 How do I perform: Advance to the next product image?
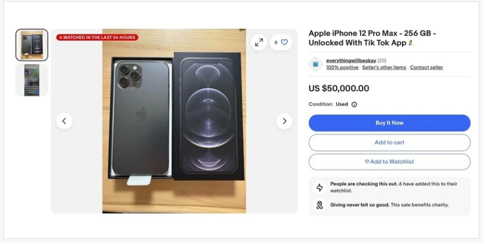[x=284, y=121]
